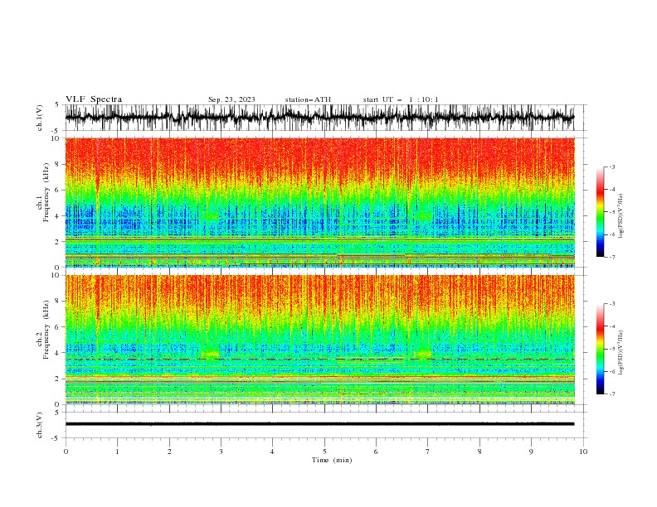Click the lower color bar log(PSD) label
The image size is (657, 507).
621,352
